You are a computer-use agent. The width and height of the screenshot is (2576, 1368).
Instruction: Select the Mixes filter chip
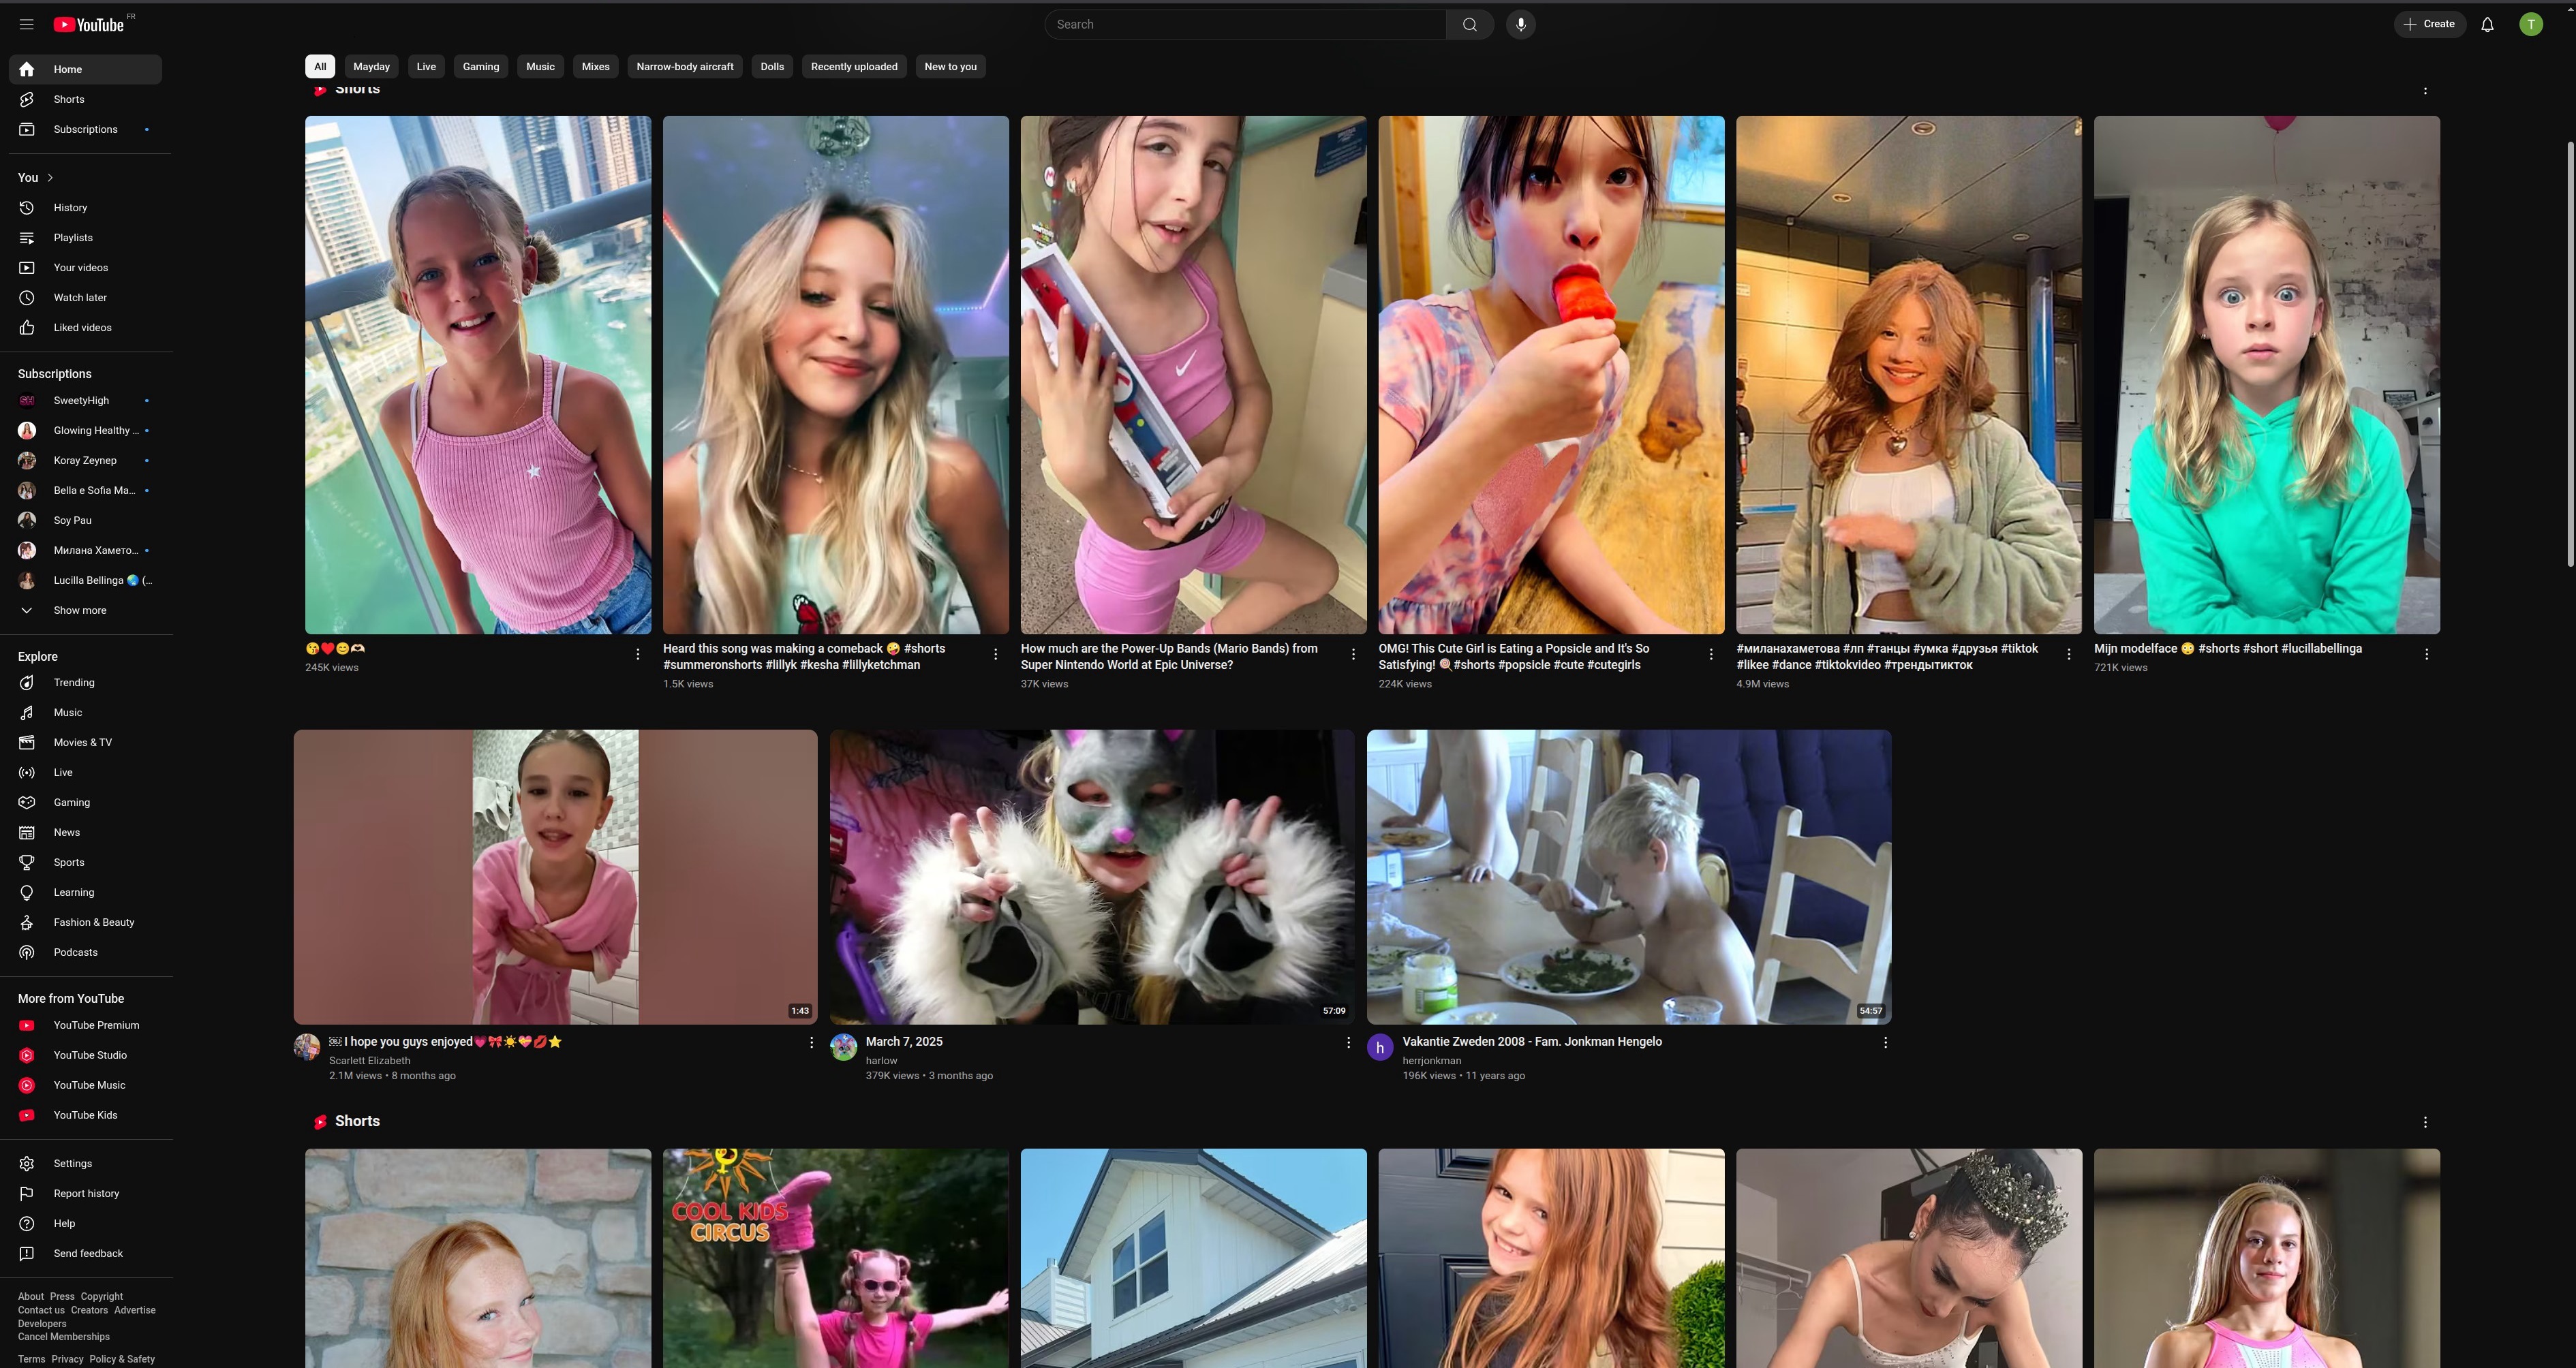595,67
